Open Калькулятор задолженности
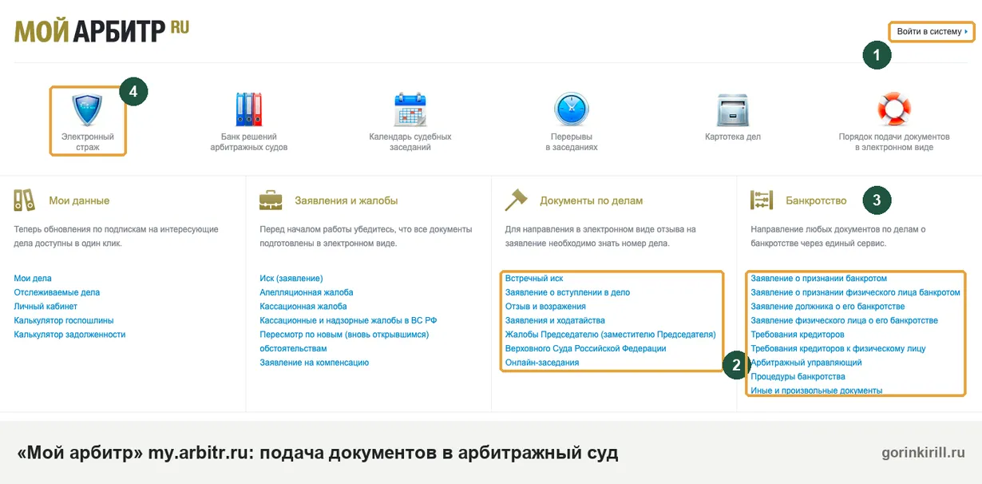This screenshot has width=982, height=484. pos(69,335)
